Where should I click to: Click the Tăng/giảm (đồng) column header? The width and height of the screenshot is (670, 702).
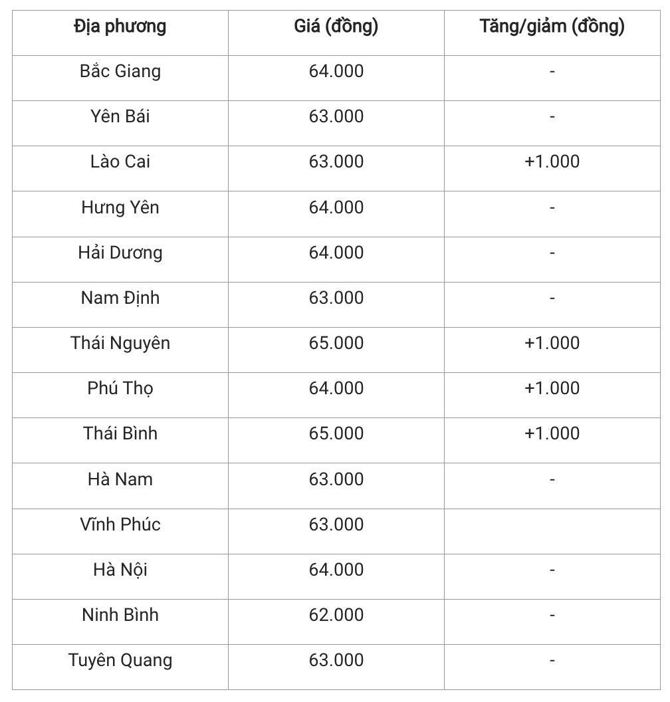[x=552, y=27]
